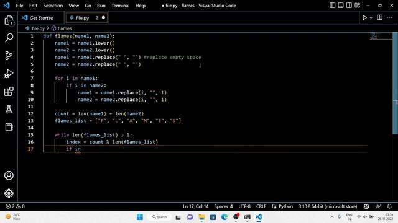Open the View menu

(73, 6)
